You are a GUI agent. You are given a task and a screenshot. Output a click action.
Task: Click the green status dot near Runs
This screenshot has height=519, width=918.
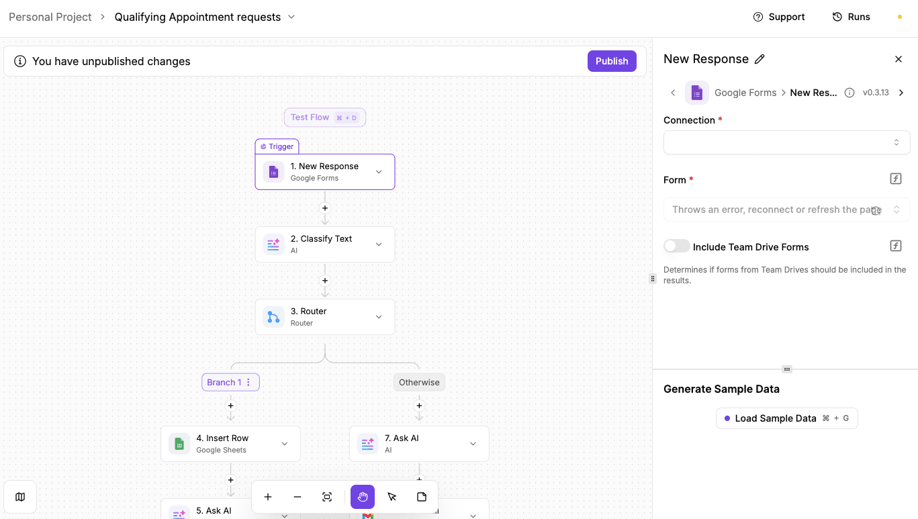pyautogui.click(x=899, y=16)
